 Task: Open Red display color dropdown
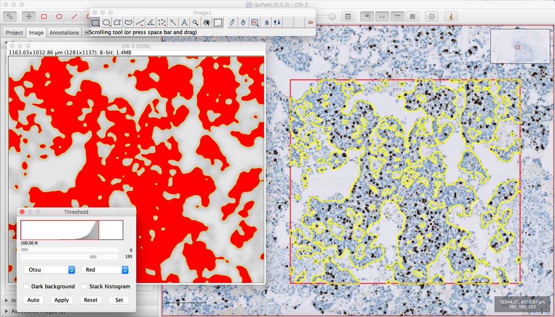(104, 270)
